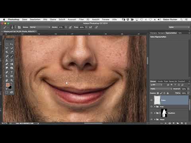This screenshot has width=191, height=143.
Task: Click the Gabor Richter user menu
Action: (x=170, y=19)
